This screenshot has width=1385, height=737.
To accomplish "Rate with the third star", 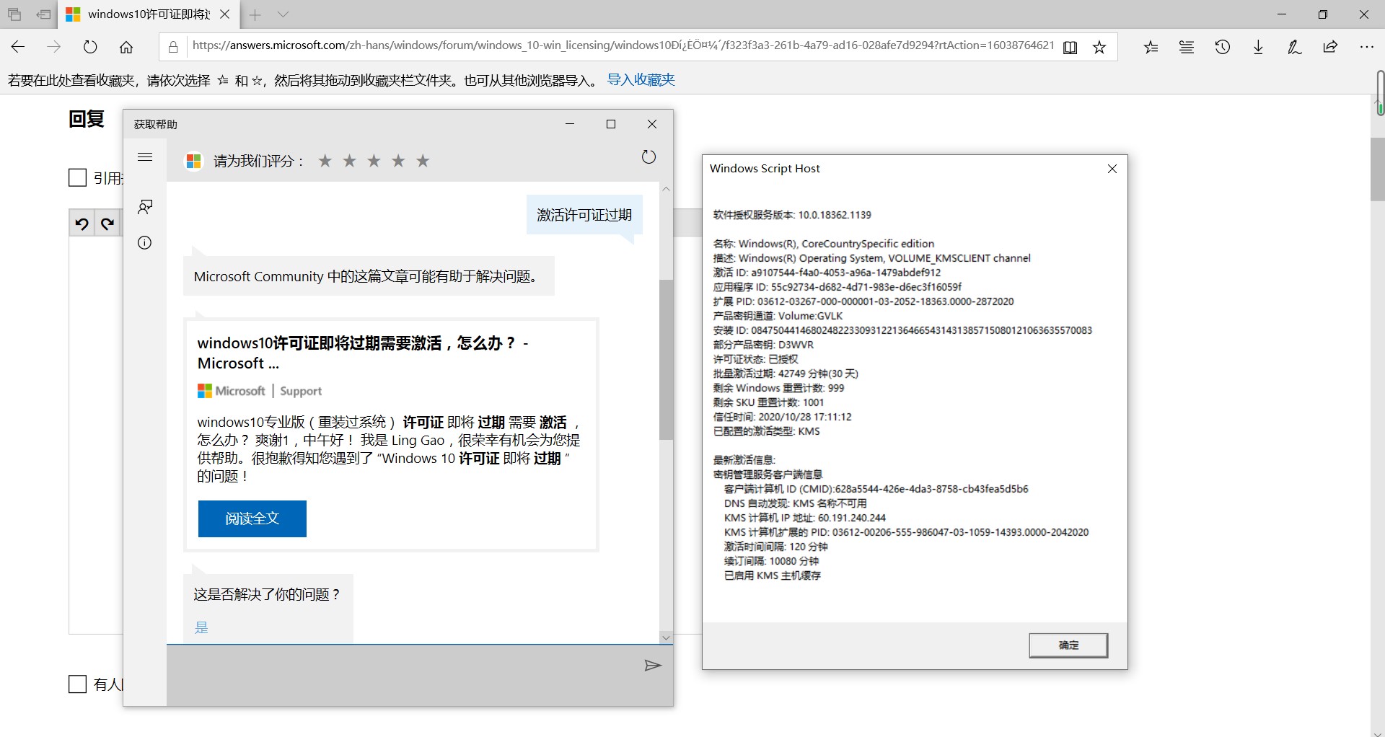I will [x=374, y=161].
